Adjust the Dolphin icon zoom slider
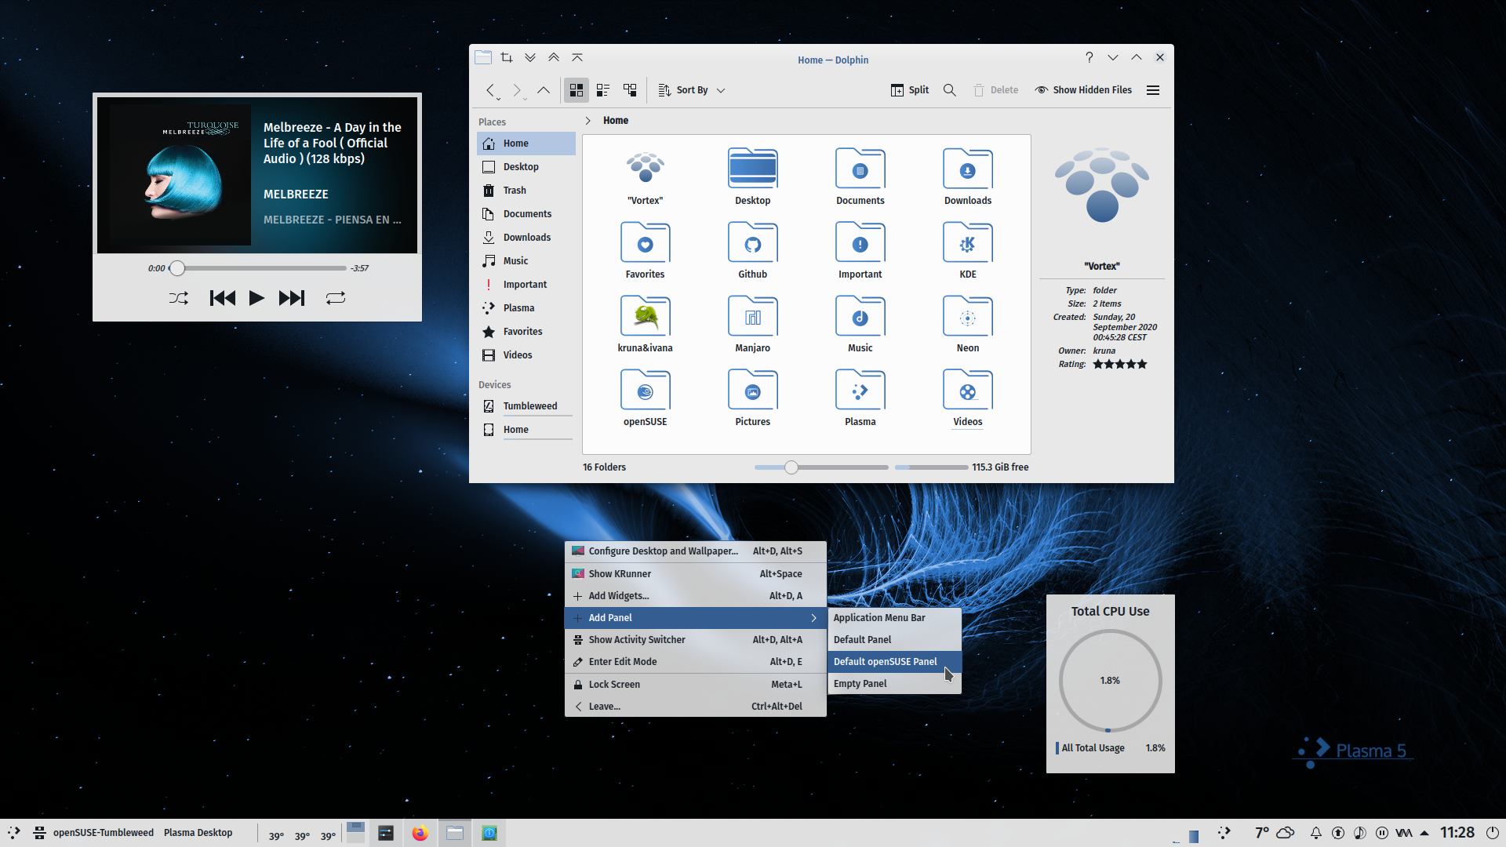 (x=820, y=467)
